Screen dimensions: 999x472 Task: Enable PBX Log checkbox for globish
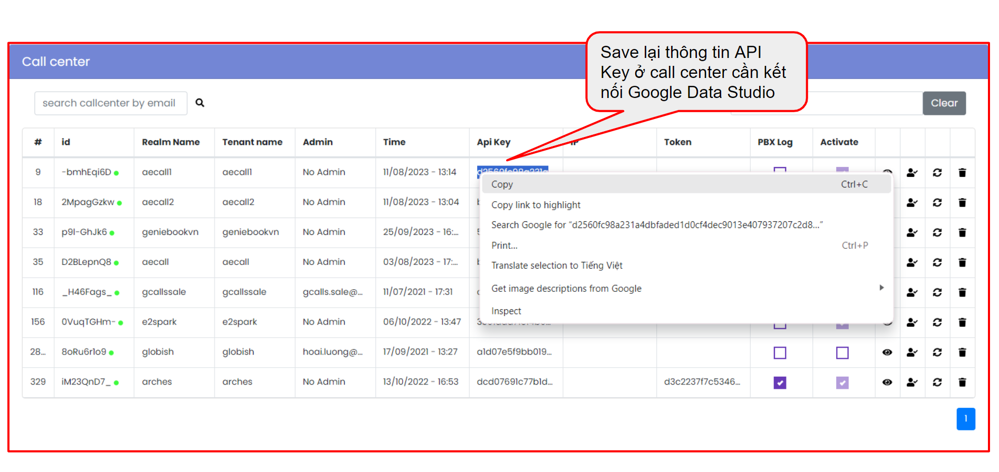coord(780,353)
